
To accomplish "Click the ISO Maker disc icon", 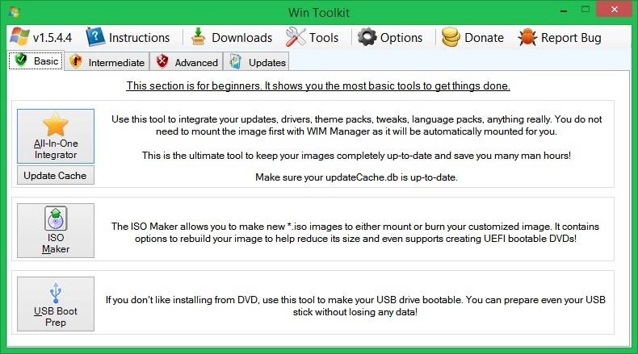I will (56, 219).
